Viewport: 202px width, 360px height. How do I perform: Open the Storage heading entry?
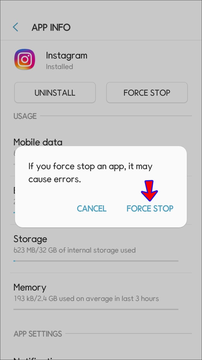tap(30, 239)
